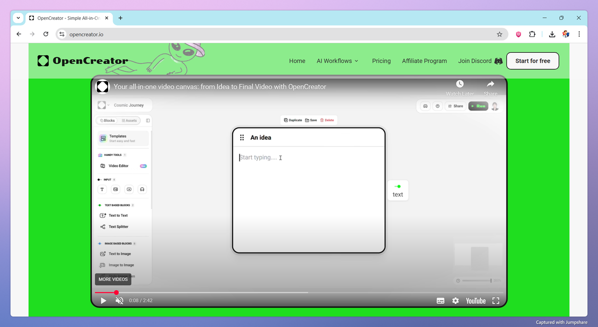Select the Text input block icon

tap(102, 189)
